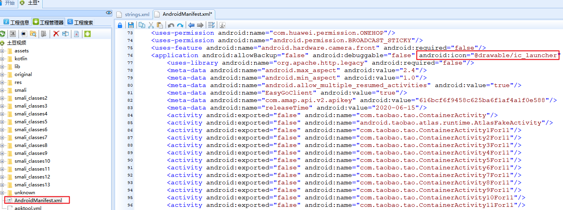Expand the smali_classes2 folder node

pyautogui.click(x=2, y=98)
